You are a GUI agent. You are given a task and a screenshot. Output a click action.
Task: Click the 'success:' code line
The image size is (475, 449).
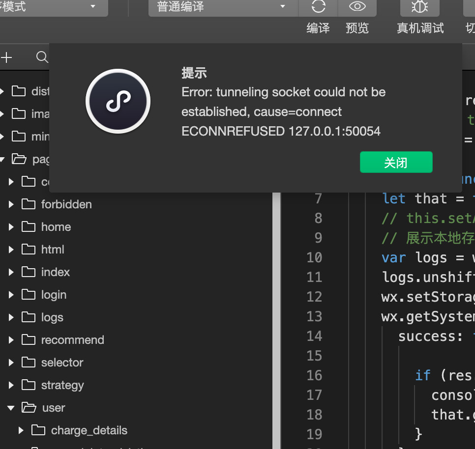(436, 337)
